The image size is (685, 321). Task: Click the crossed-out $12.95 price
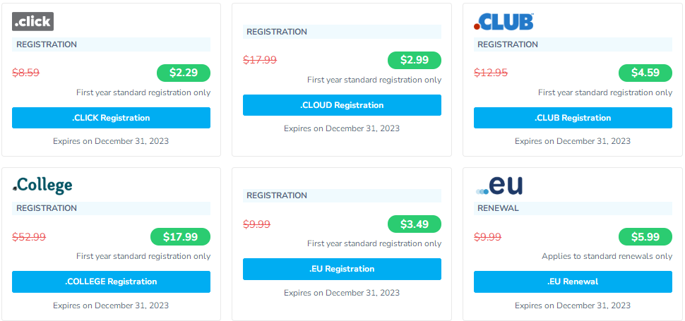tap(491, 73)
